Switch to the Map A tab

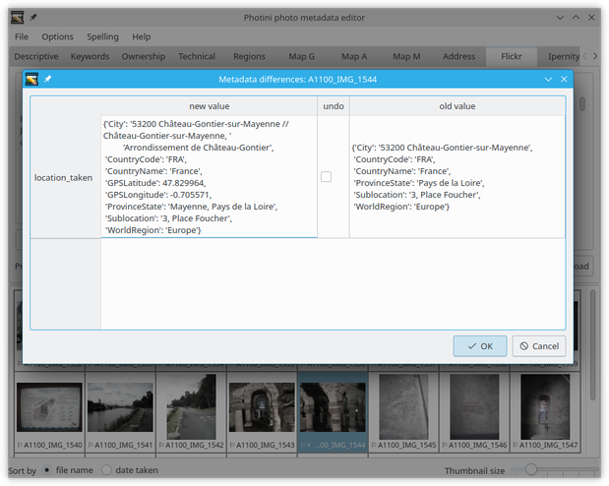(x=354, y=57)
